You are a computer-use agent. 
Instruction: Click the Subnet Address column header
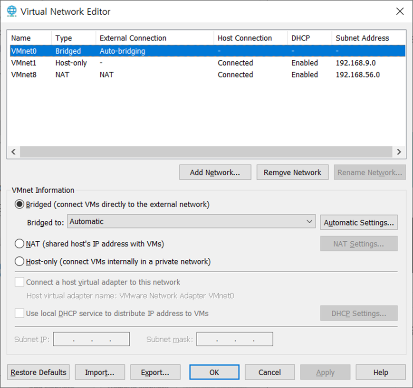click(369, 38)
